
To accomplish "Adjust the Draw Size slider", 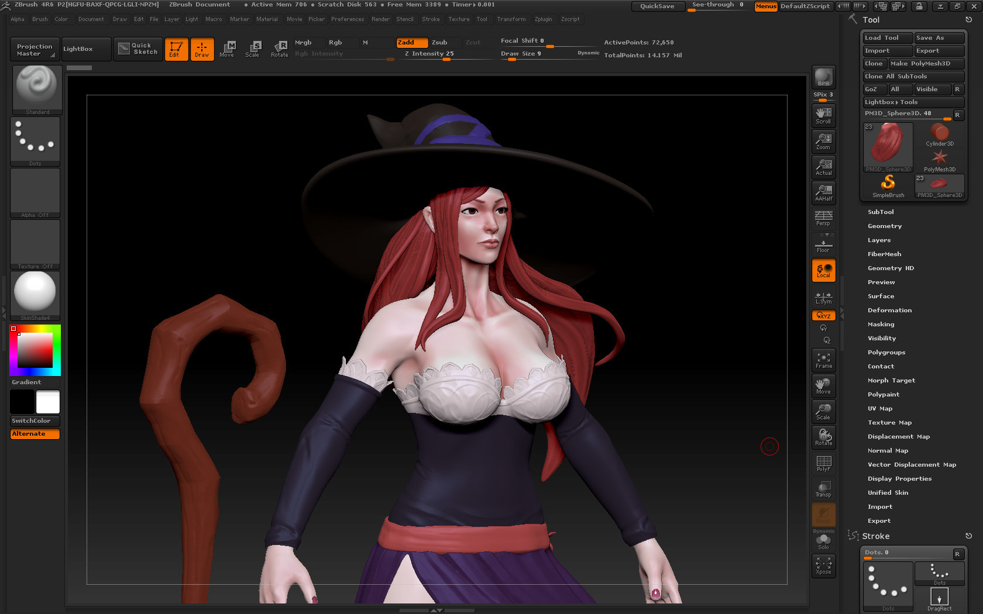I will tap(549, 54).
